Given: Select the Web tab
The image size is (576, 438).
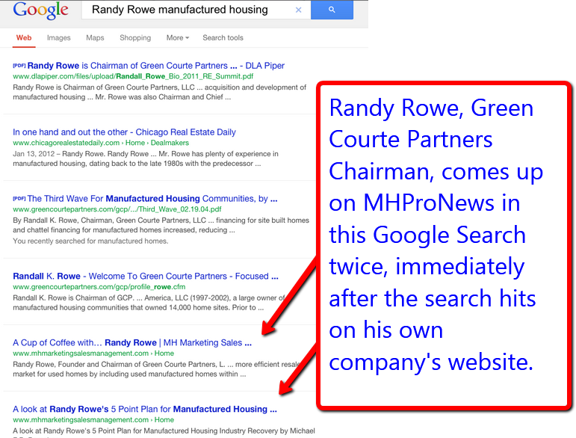Looking at the screenshot, I should pos(24,37).
